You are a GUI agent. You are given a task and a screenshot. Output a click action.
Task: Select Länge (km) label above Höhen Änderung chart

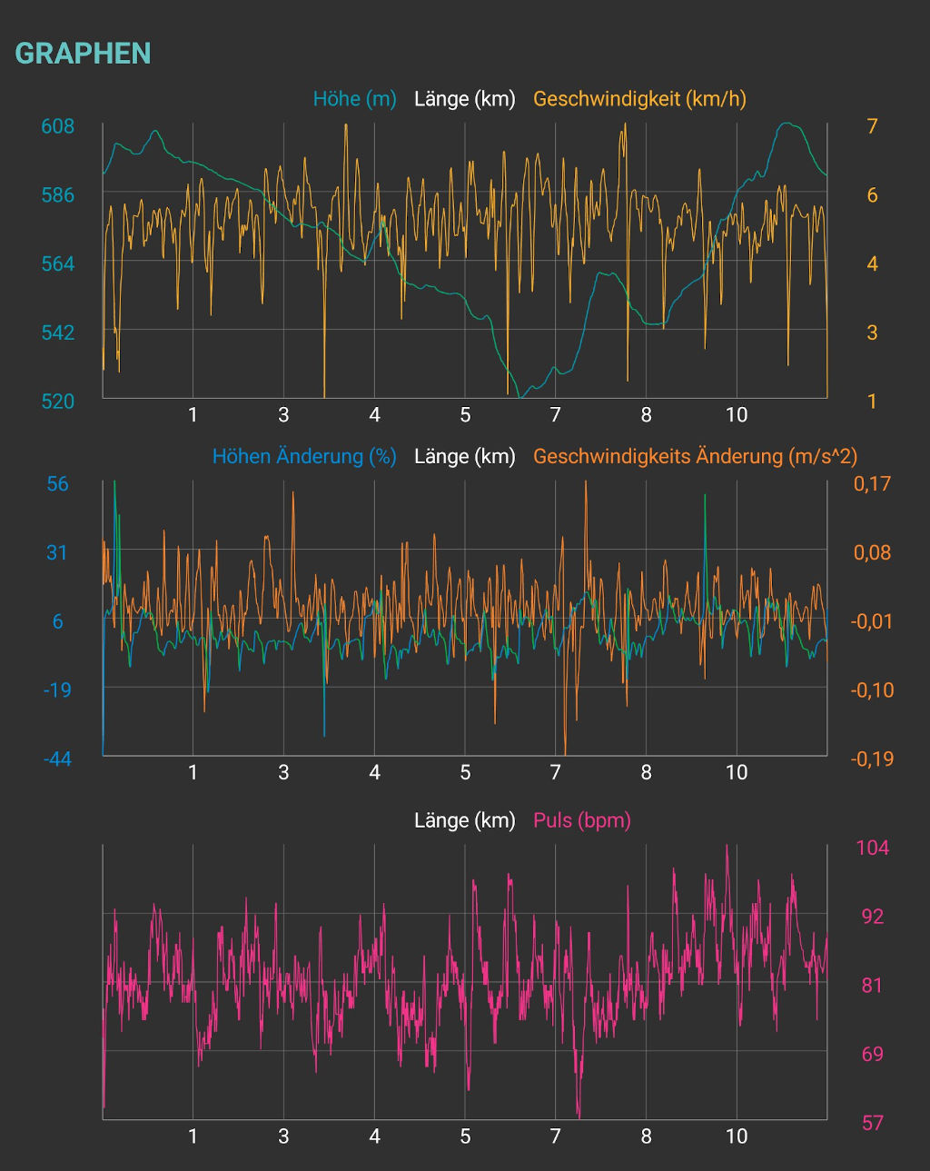point(464,456)
